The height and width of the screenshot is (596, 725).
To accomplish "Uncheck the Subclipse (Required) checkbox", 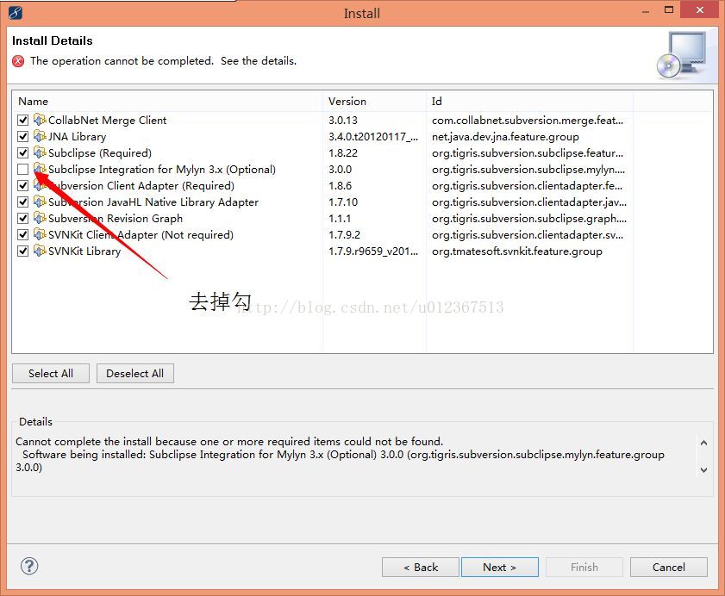I will point(22,153).
